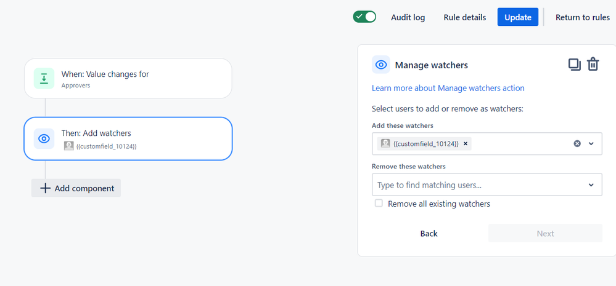
Task: Click the eye icon in Manage watchers header
Action: (x=380, y=65)
